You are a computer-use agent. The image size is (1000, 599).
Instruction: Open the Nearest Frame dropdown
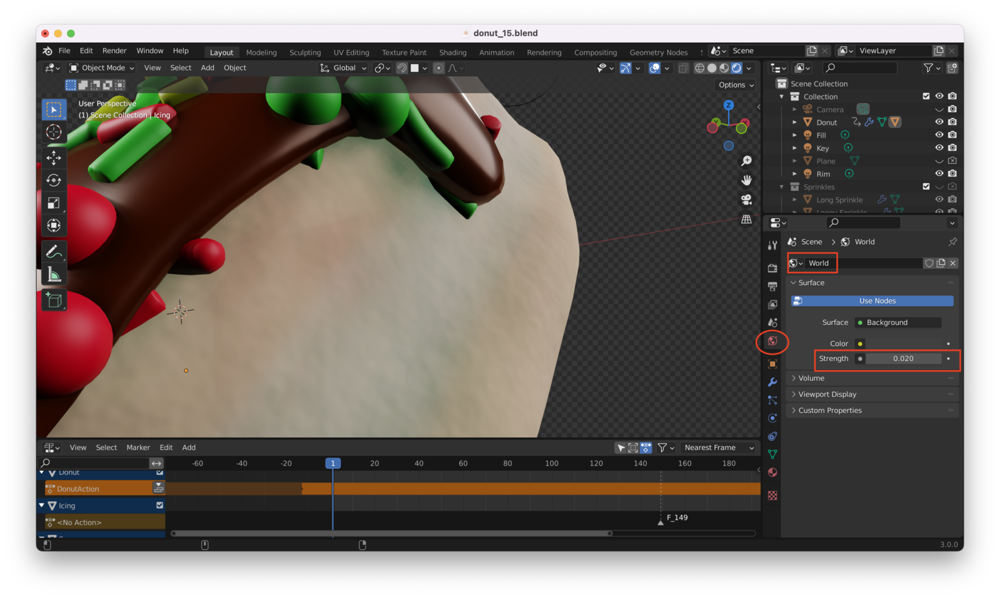(x=718, y=447)
